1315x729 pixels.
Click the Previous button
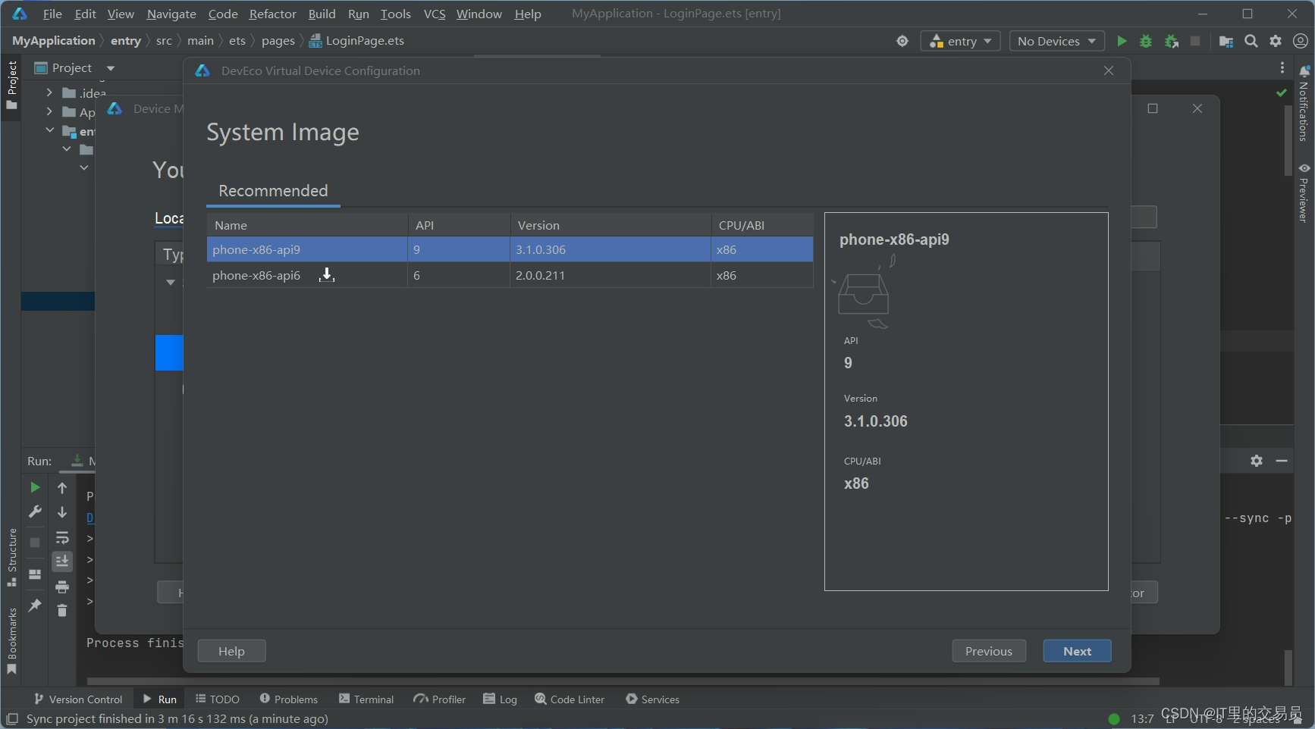(989, 651)
